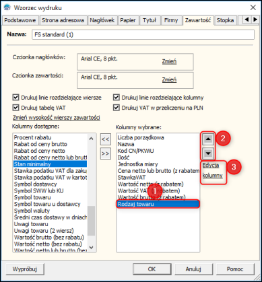Image resolution: width=262 pixels, height=282 pixels.
Task: Open Zmień wysokość wierszy zawartości link
Action: click(57, 118)
